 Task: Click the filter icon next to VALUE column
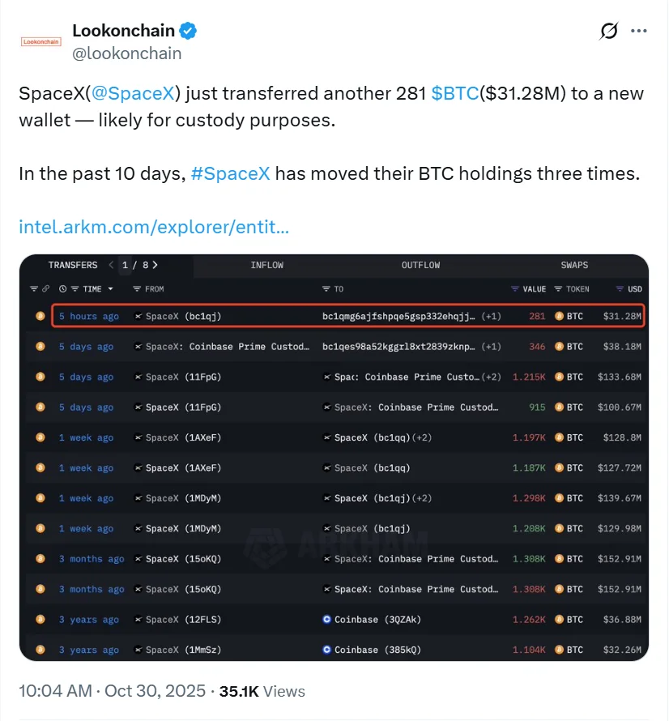(x=516, y=289)
